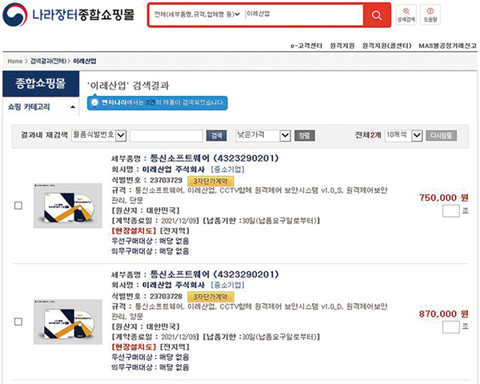Screen dimensions: 480x384
Task: Open 통신소프트웨어 item with ID 23703728
Action: click(x=214, y=274)
